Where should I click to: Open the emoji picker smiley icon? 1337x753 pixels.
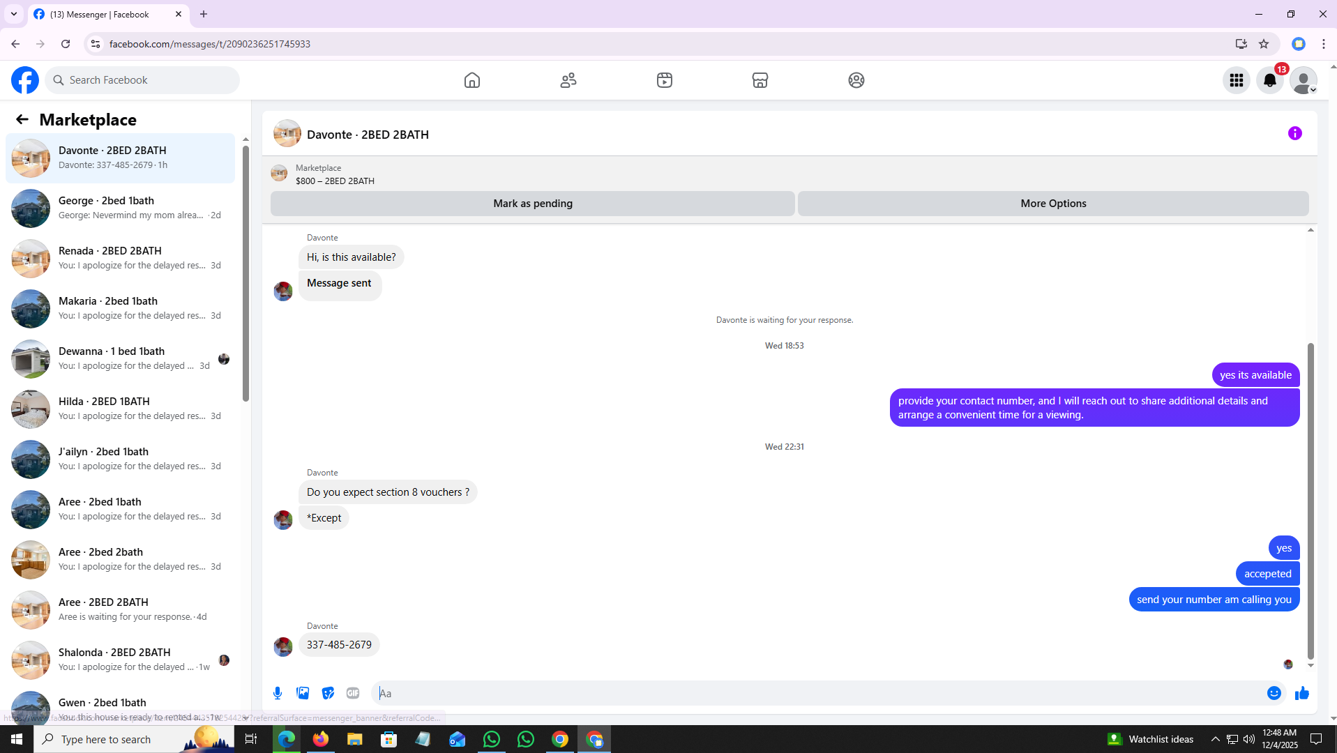tap(1274, 693)
